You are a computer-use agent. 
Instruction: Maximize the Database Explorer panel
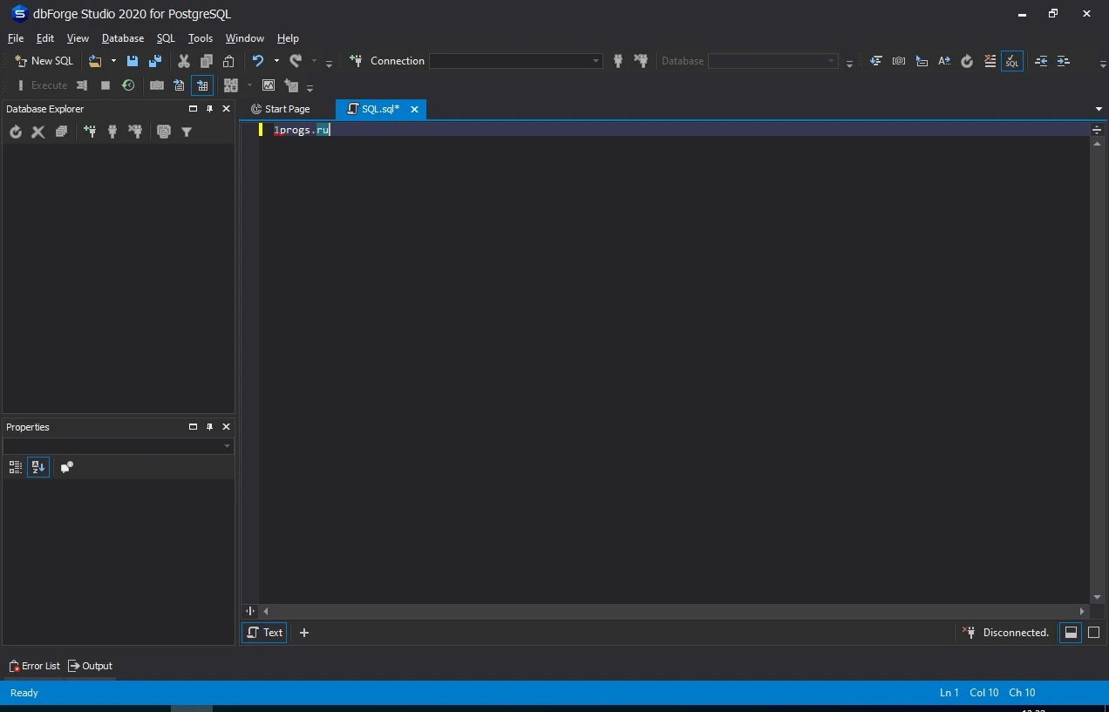tap(193, 109)
